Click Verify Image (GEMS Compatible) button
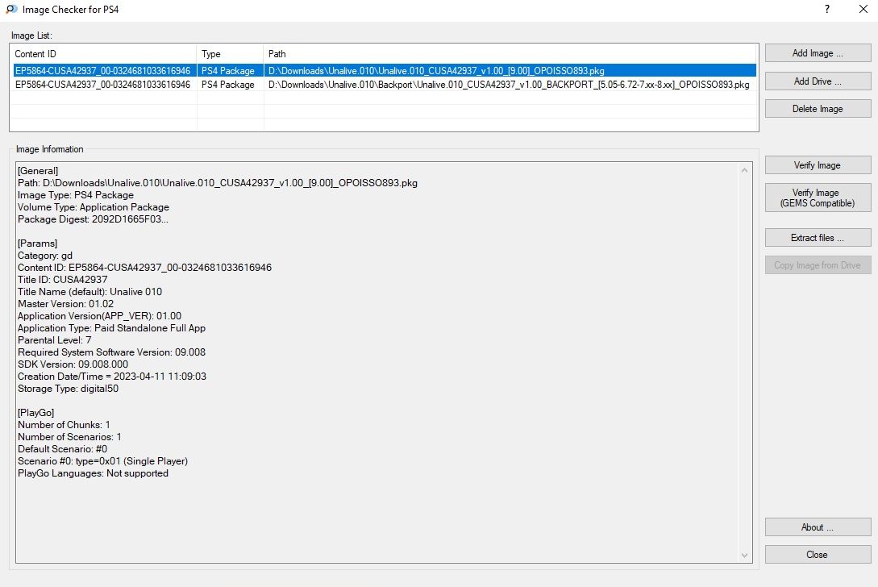Screen dimensions: 878x587 point(818,198)
